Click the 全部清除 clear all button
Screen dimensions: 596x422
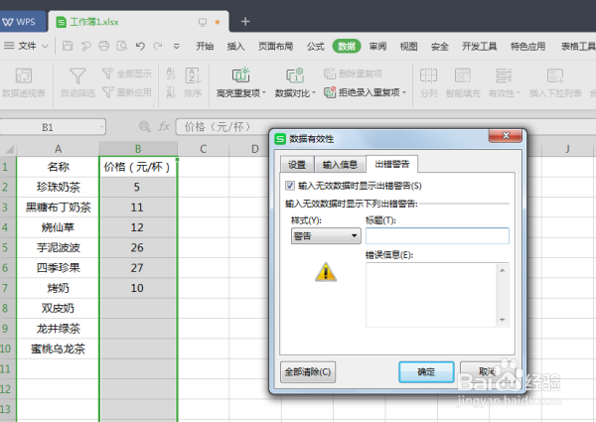click(x=308, y=372)
